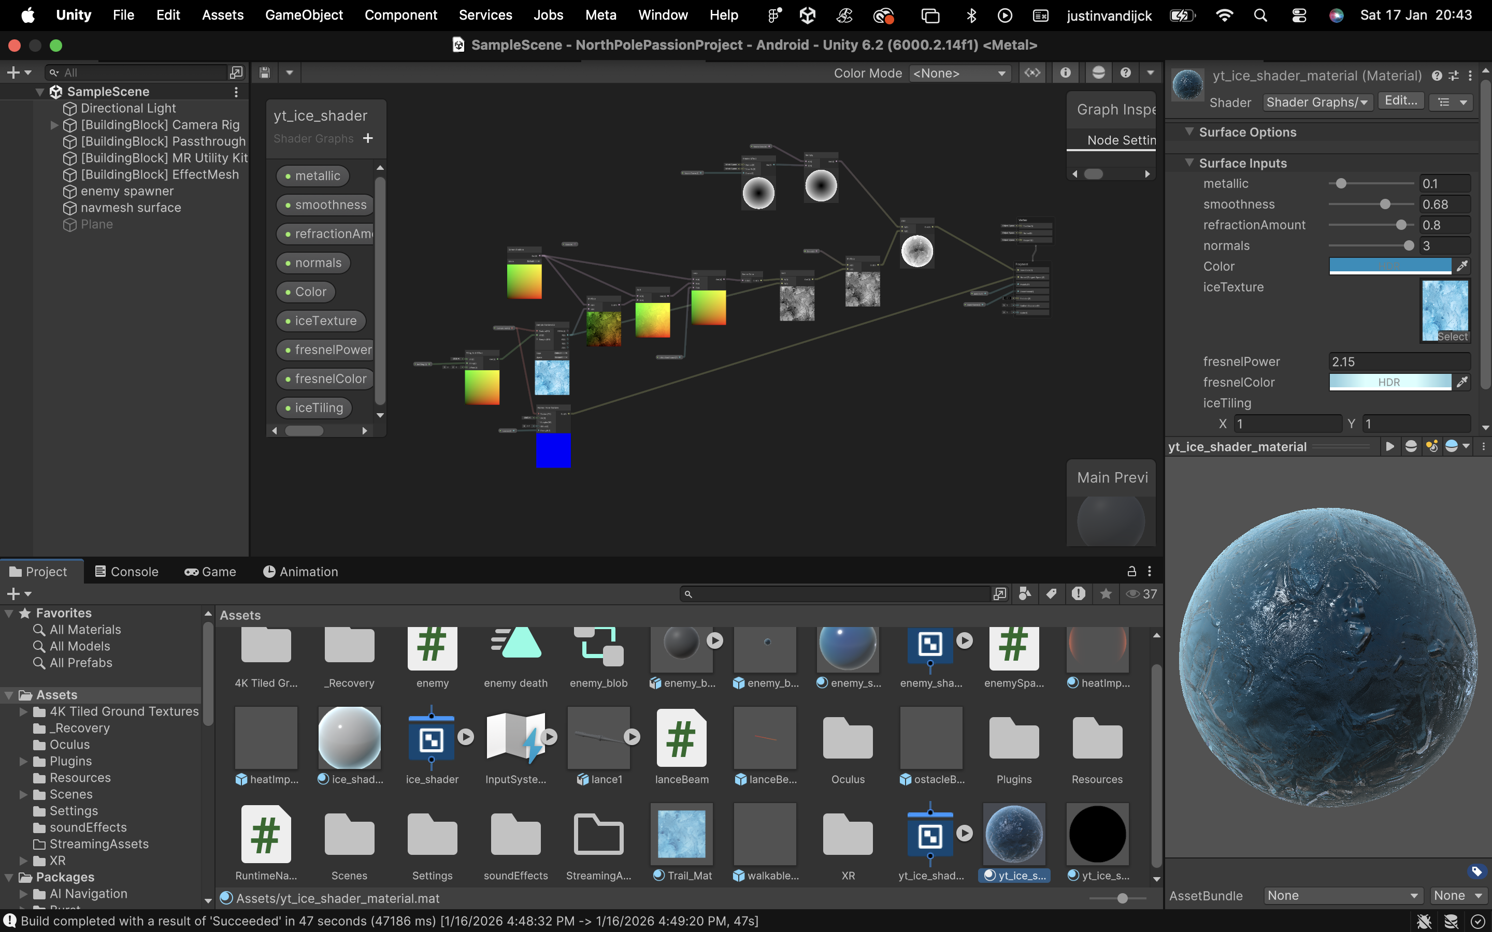Lock the Project panel with the padlock

tap(1131, 572)
